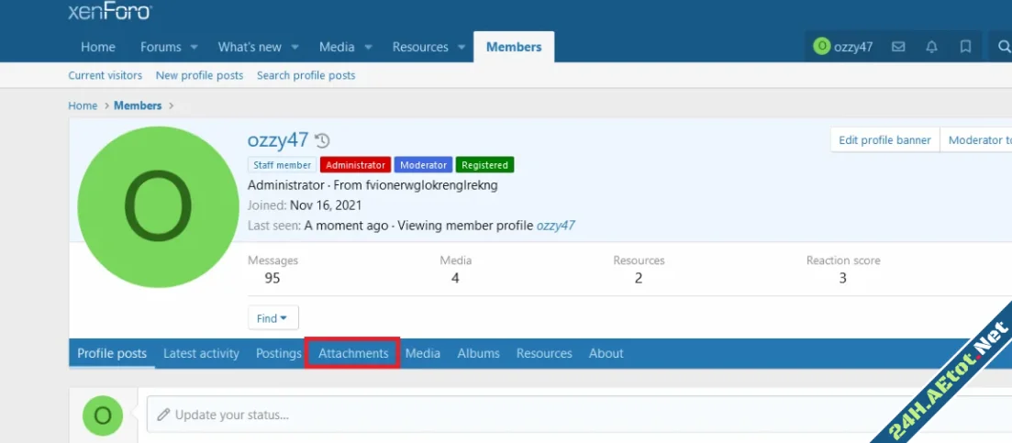The height and width of the screenshot is (443, 1012).
Task: Open the inbox envelope icon
Action: pos(898,47)
